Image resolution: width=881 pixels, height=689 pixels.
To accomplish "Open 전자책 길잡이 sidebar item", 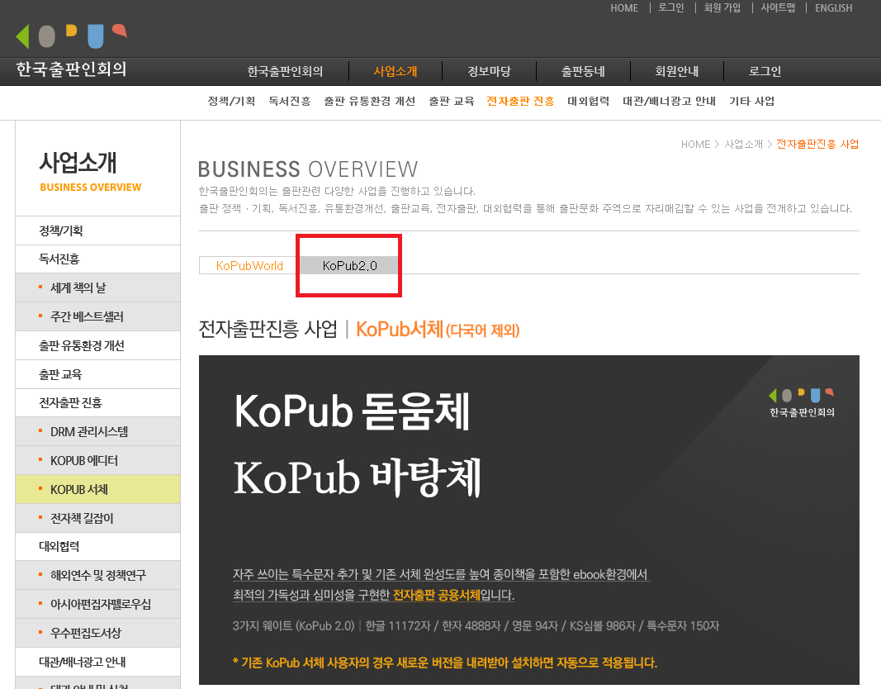I will click(97, 518).
